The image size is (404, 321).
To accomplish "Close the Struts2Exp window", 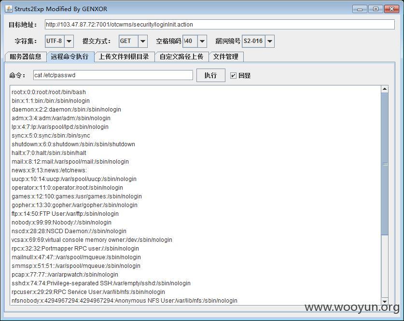I will click(x=391, y=9).
